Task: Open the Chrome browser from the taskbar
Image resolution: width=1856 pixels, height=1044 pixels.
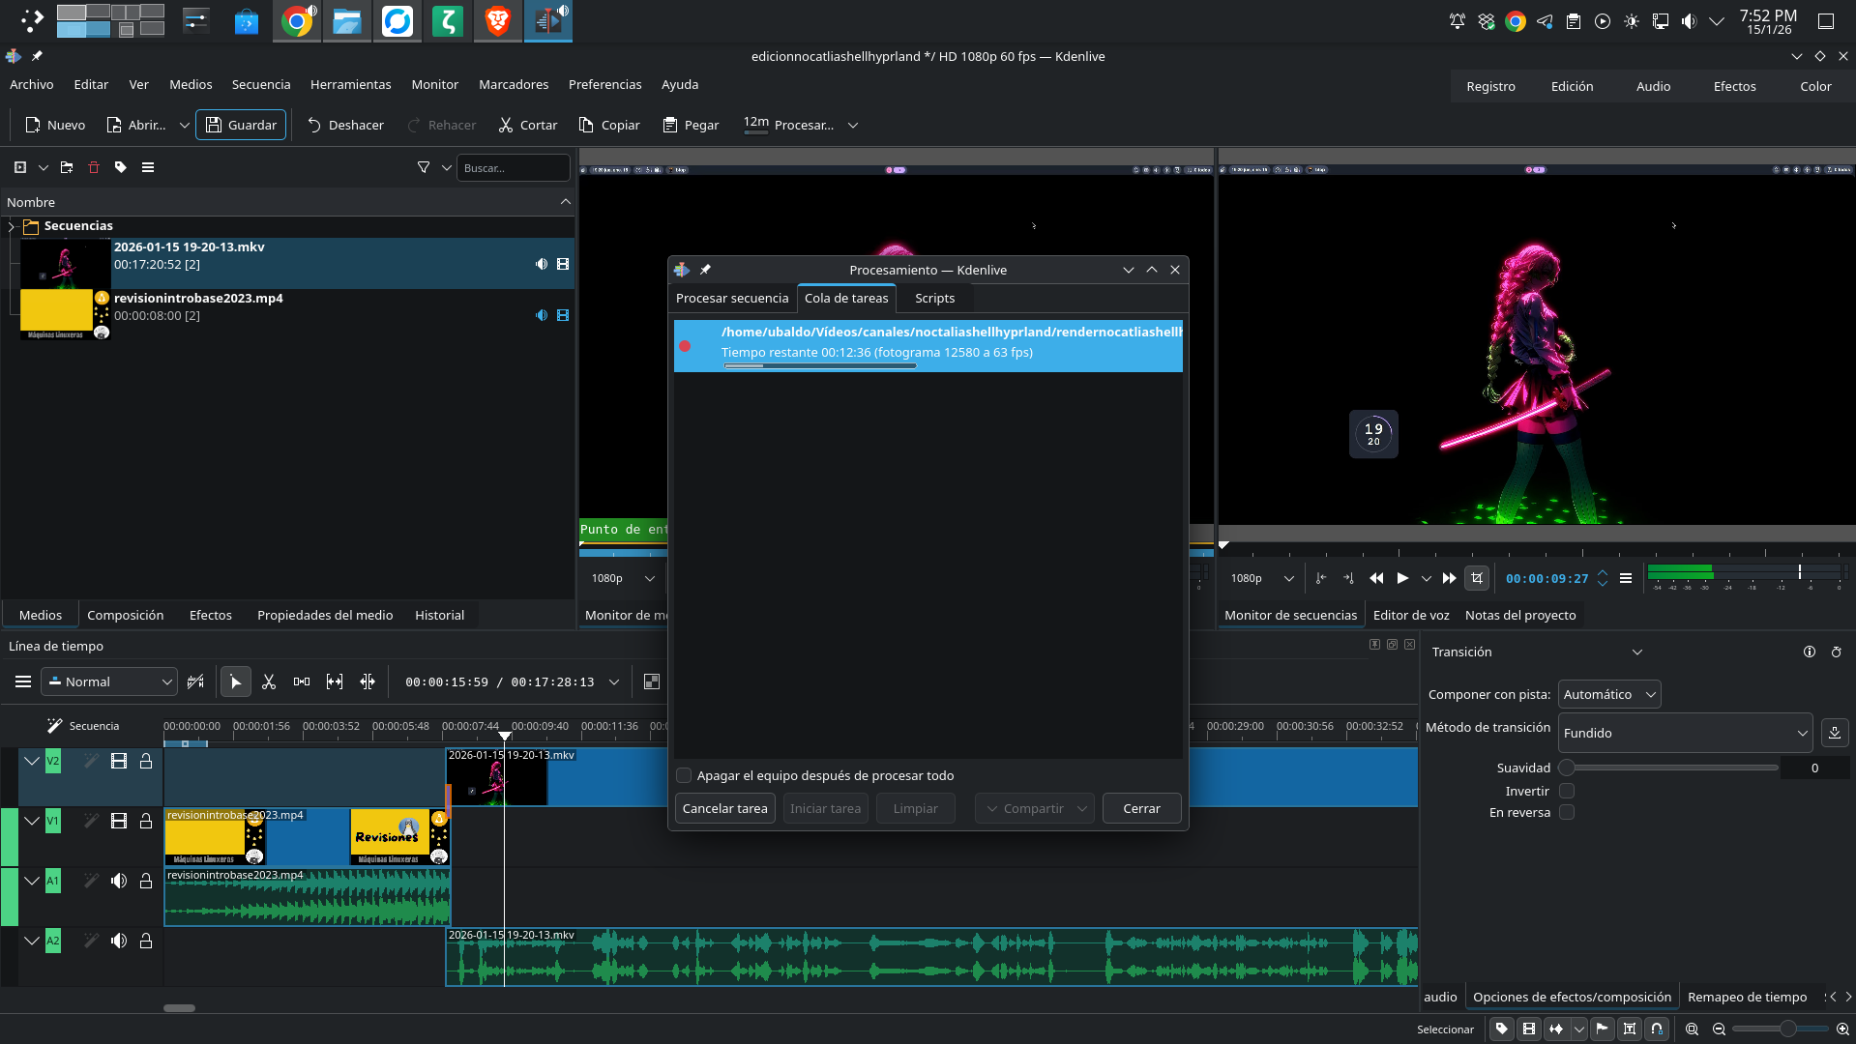Action: pos(297,21)
